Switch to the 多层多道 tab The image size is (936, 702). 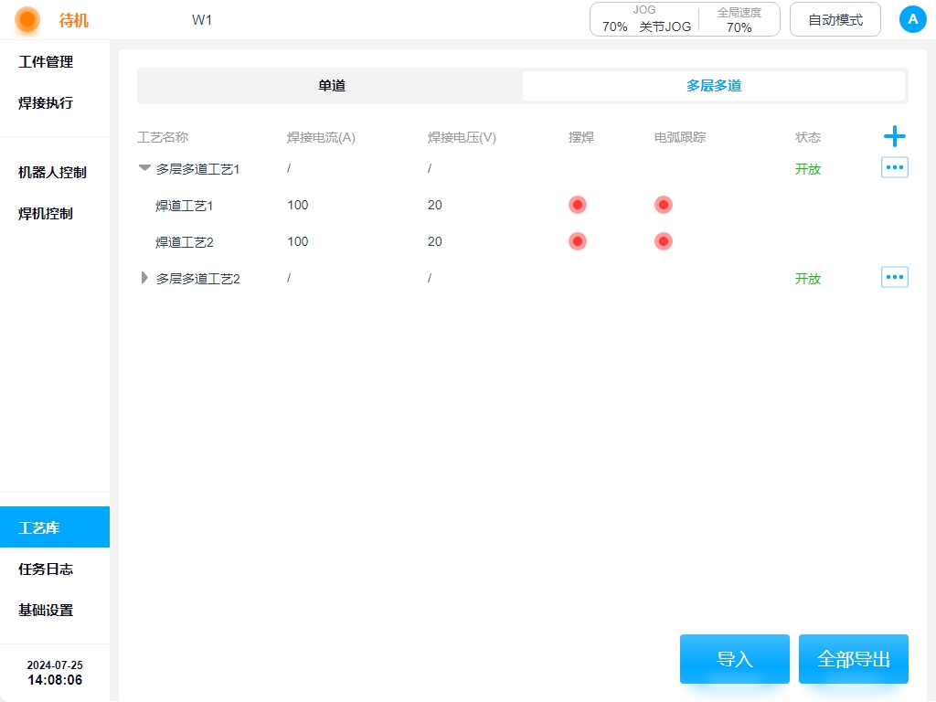coord(713,86)
